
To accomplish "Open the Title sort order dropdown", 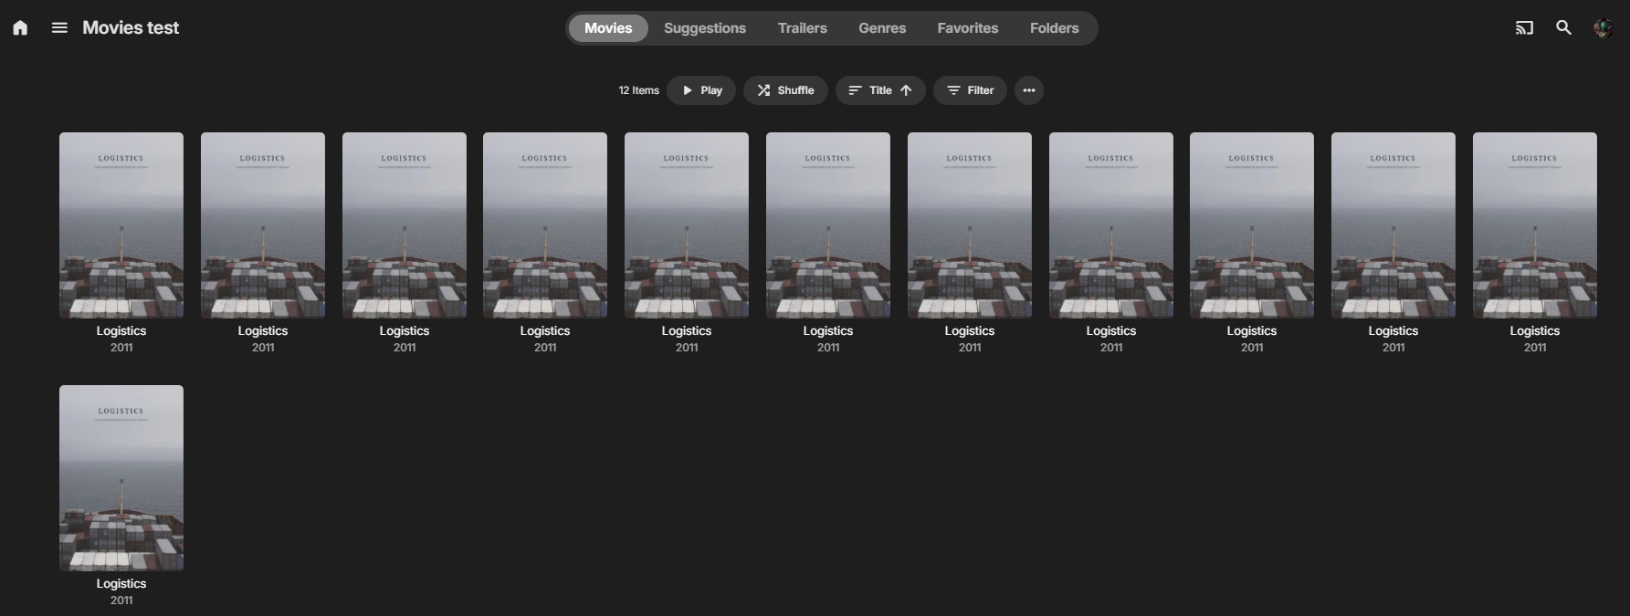I will pos(880,90).
